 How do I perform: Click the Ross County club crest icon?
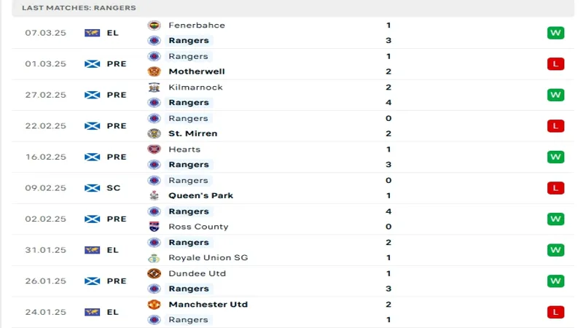click(154, 227)
